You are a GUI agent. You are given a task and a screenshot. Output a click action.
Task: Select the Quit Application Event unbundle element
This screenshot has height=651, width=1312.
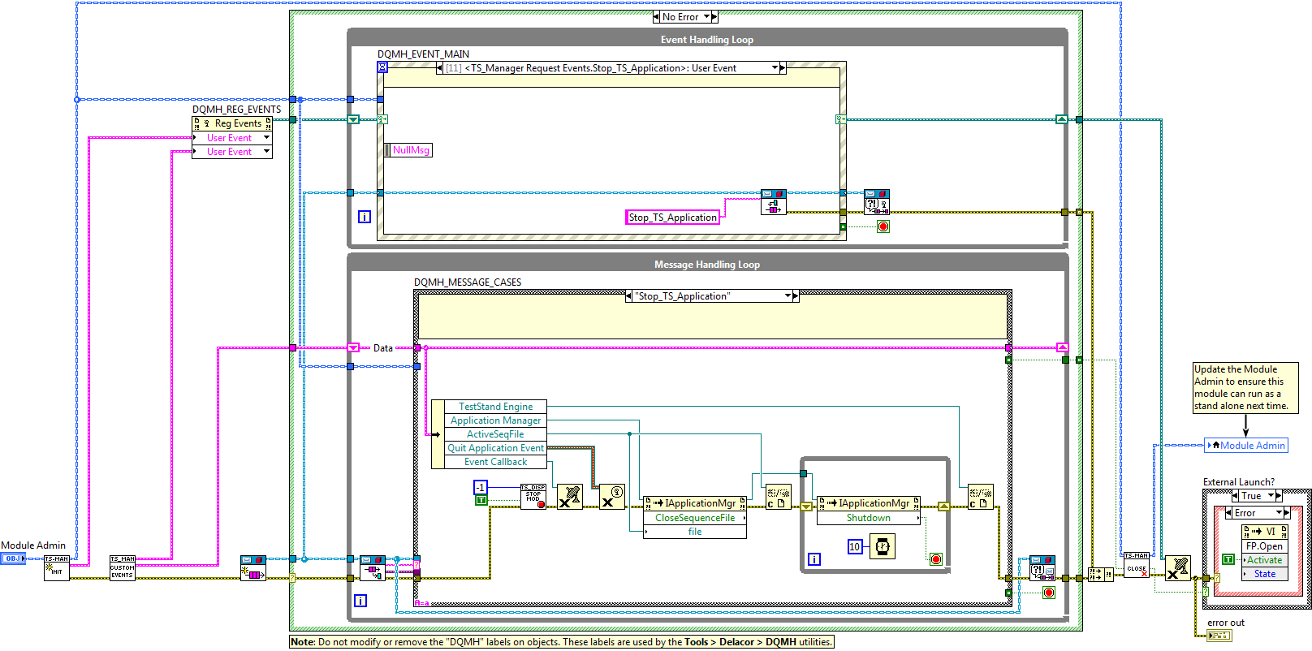point(495,448)
